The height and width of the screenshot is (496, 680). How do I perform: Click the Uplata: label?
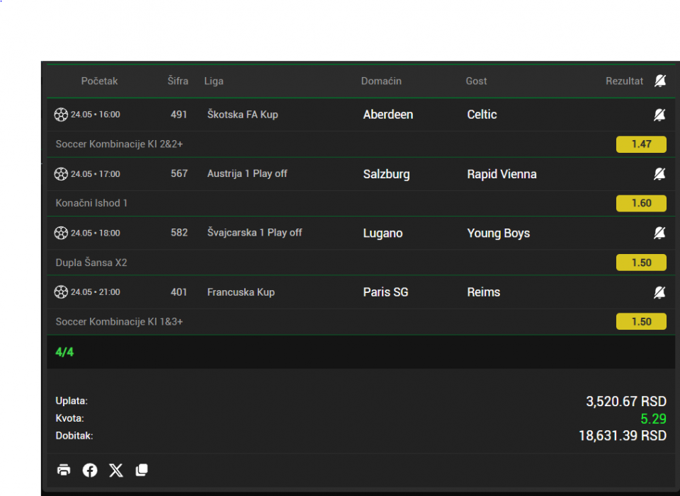click(x=72, y=401)
